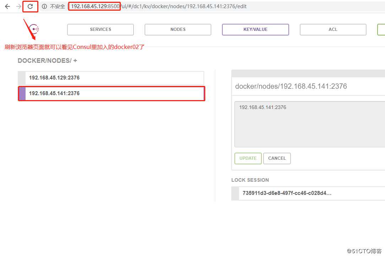Select key 192.168.45.141:2376 in the list
The image size is (385, 257).
[x=112, y=93]
